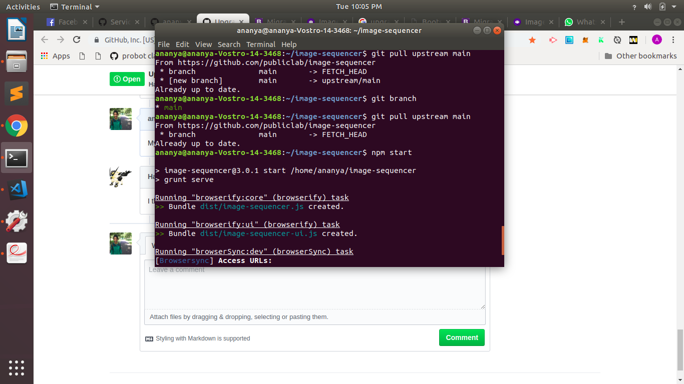The height and width of the screenshot is (384, 684).
Task: Click the Activities button
Action: click(x=23, y=6)
